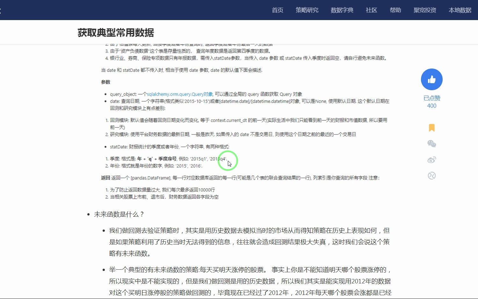This screenshot has height=299, width=478.
Task: Click the share icon below Weibo
Action: coord(431,176)
